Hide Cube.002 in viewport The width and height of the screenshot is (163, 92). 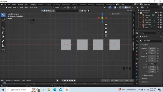158,22
